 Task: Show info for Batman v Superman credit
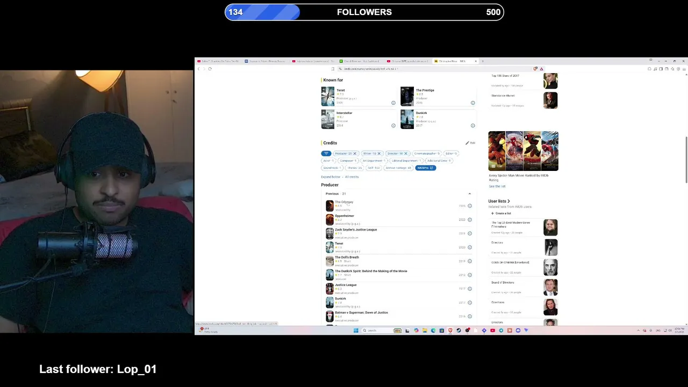click(x=470, y=316)
